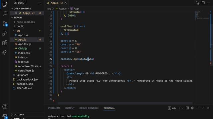Image resolution: width=213 pixels, height=119 pixels.
Task: Open the Search view in activity bar
Action: (5, 14)
